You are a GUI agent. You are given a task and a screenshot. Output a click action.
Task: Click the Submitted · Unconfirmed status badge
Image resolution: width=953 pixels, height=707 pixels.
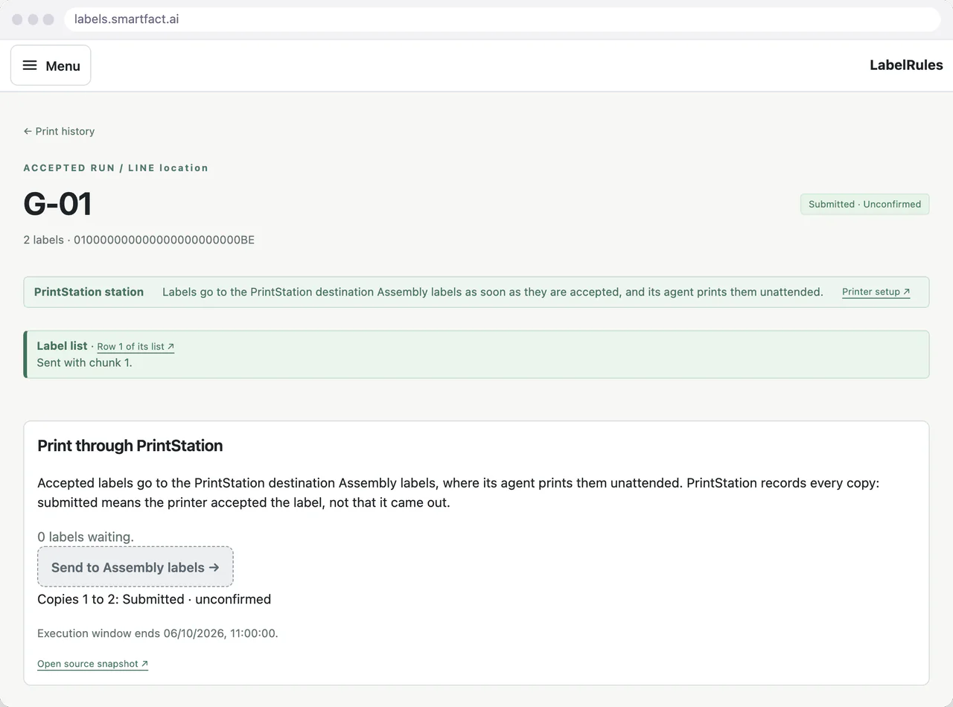point(864,204)
